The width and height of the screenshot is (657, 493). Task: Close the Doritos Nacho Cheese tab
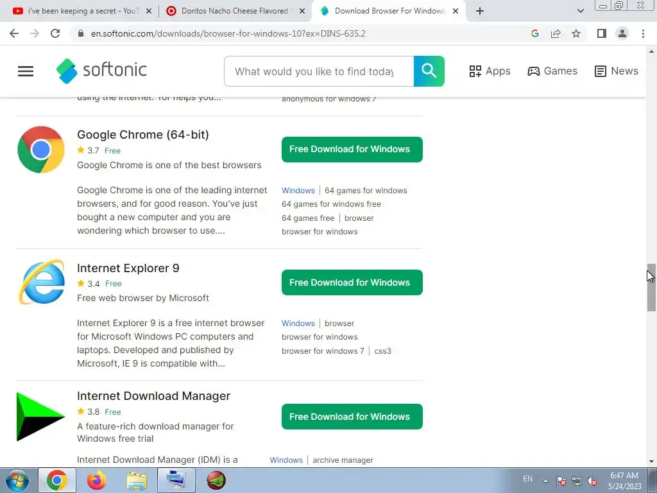tap(302, 11)
